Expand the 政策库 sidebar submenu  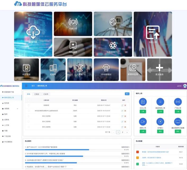coord(17,108)
